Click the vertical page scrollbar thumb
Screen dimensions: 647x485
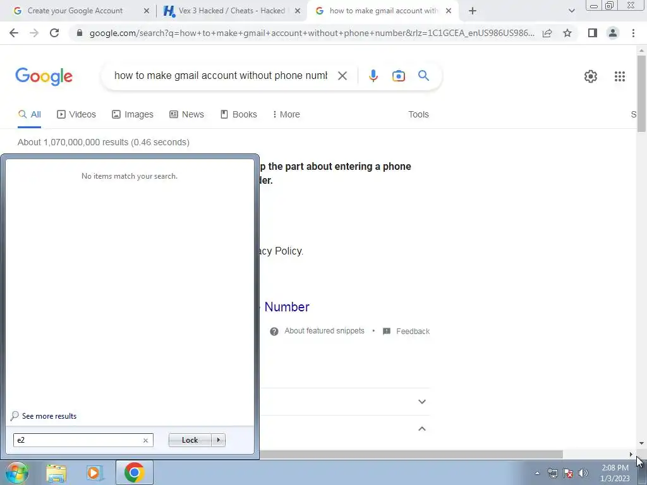coord(641,94)
